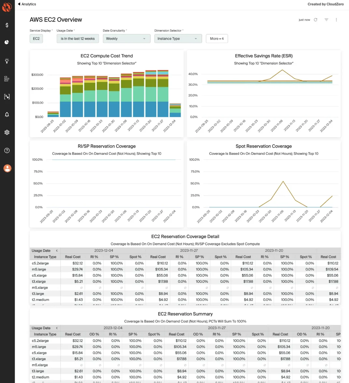Click the 2023-11-27 date header in Coverage Detail
Screen dimensions: 349x383
coord(189,251)
